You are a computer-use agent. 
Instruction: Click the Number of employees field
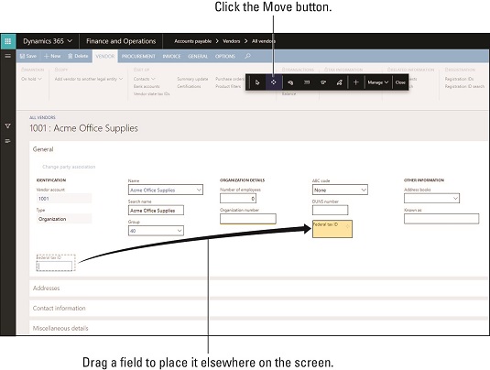point(238,199)
